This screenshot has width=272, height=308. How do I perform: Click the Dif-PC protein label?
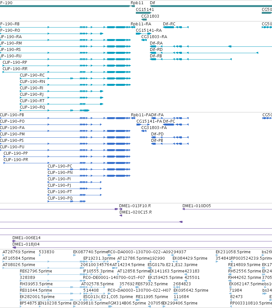pos(169,121)
